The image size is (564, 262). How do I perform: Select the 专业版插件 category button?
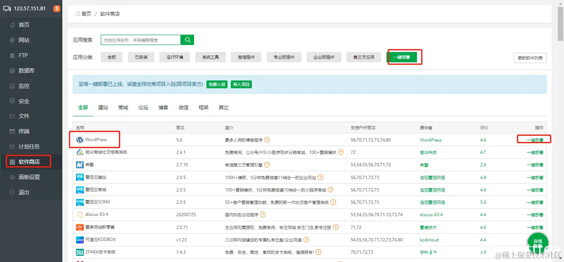(x=284, y=57)
